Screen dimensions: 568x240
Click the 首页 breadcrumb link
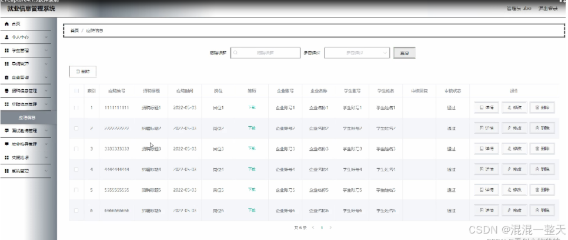pos(74,31)
